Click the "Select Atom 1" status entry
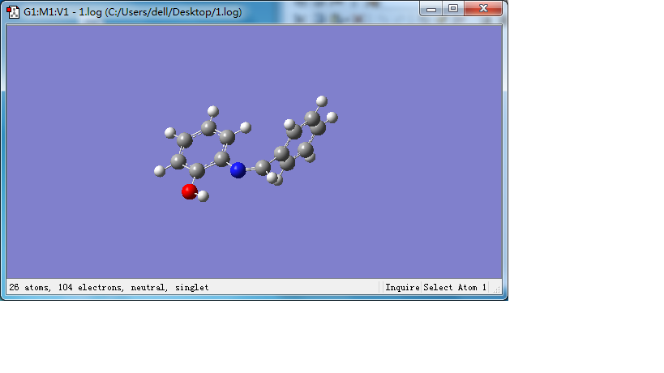Image resolution: width=664 pixels, height=373 pixels. (x=455, y=288)
